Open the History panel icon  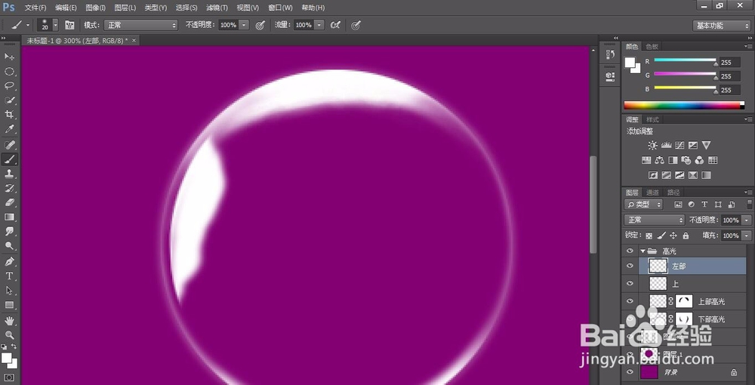611,54
